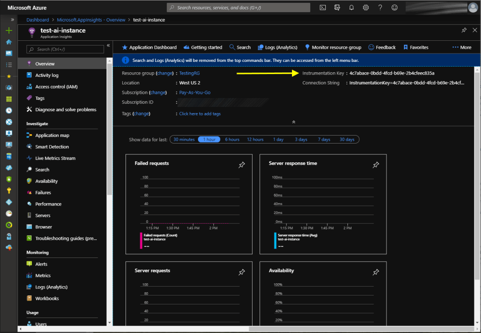The image size is (481, 333).
Task: Select the 12 hours time range
Action: coord(255,139)
